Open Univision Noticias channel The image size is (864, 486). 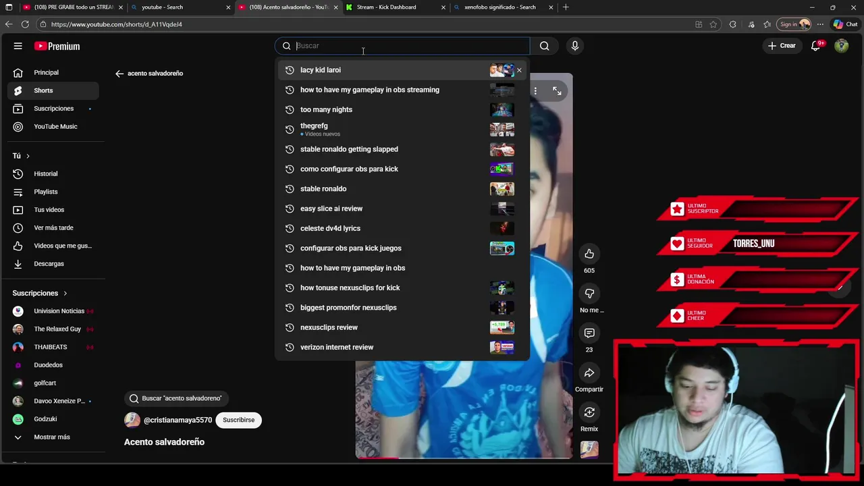[x=53, y=311]
